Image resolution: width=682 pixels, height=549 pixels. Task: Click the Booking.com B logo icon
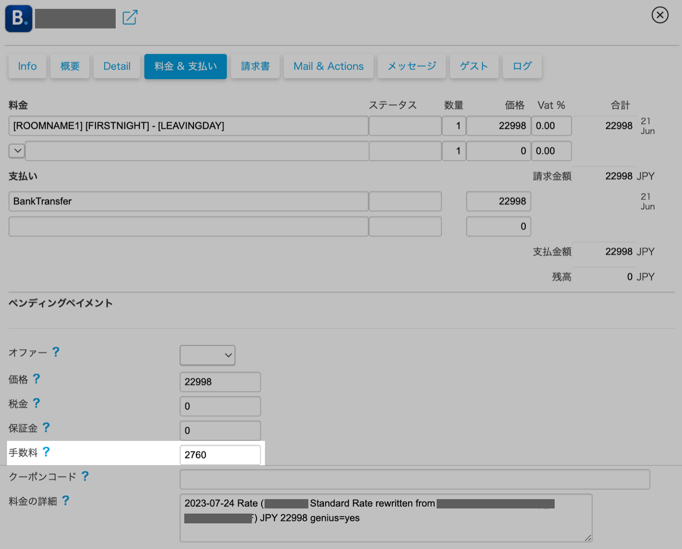(x=19, y=19)
